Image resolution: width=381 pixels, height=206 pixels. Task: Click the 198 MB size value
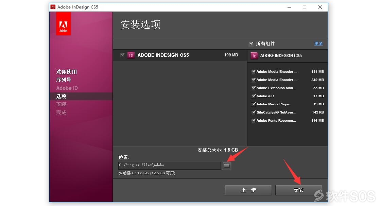pyautogui.click(x=231, y=55)
